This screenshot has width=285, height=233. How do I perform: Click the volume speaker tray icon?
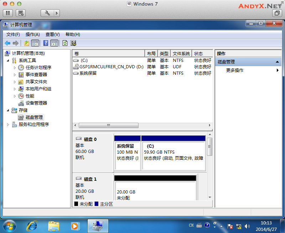point(247,226)
